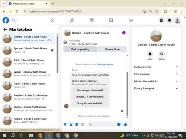Click the browser Back arrow
This screenshot has height=139, width=186.
click(4, 11)
